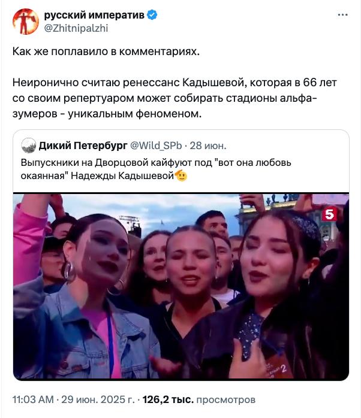Click the tweet text about ренессанс Кадышевой
Viewport: 361px width, 418px height.
[175, 98]
